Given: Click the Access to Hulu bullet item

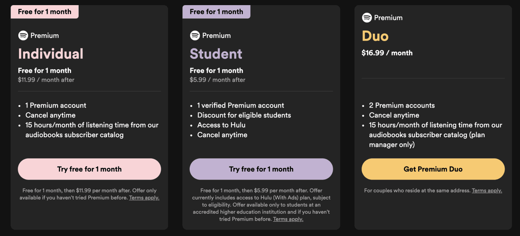Looking at the screenshot, I should 221,125.
